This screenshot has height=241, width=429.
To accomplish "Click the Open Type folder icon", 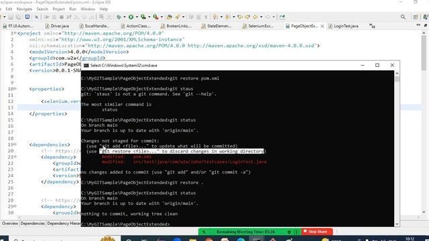I will click(170, 17).
